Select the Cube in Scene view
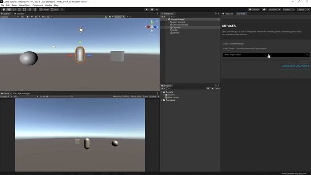This screenshot has height=175, width=311. [x=118, y=56]
